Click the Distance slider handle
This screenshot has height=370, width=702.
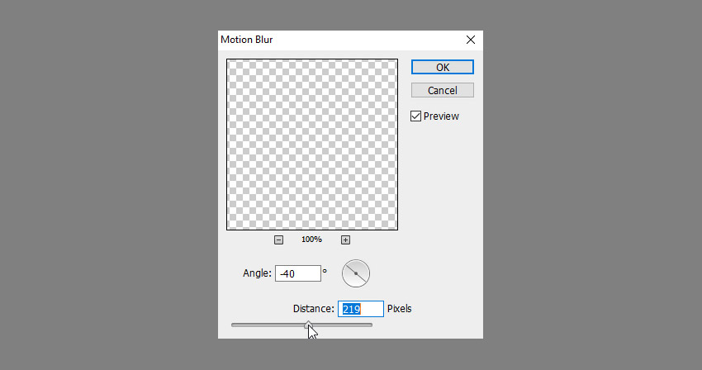click(309, 325)
